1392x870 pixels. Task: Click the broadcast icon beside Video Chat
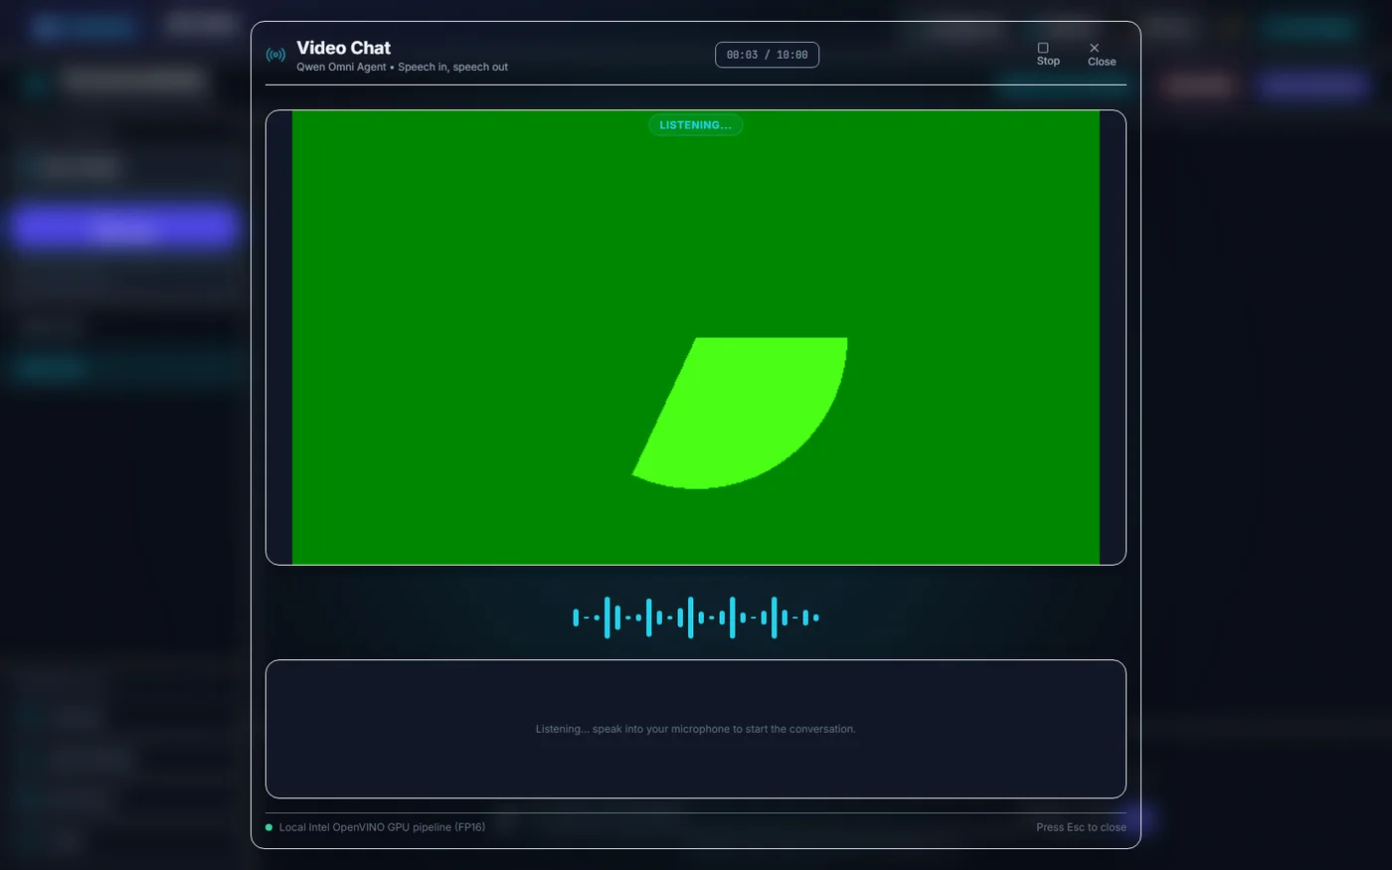(x=275, y=55)
